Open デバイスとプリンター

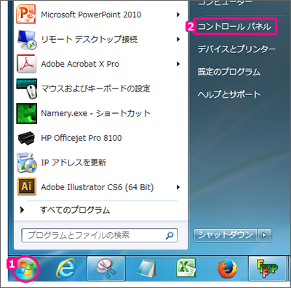click(x=236, y=49)
